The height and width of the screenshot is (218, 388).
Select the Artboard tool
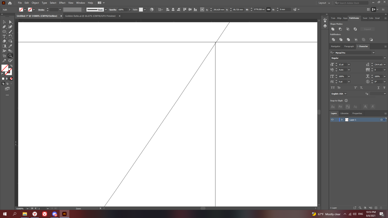pyautogui.click(x=4, y=56)
